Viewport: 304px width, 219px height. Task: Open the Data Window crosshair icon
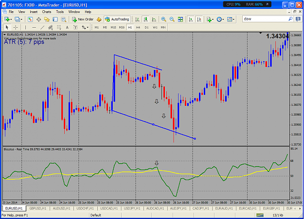pos(38,19)
